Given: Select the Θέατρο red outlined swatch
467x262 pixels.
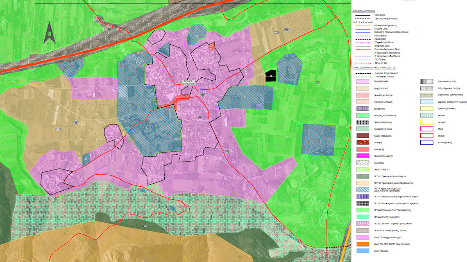Looking at the screenshot, I should pyautogui.click(x=426, y=136).
